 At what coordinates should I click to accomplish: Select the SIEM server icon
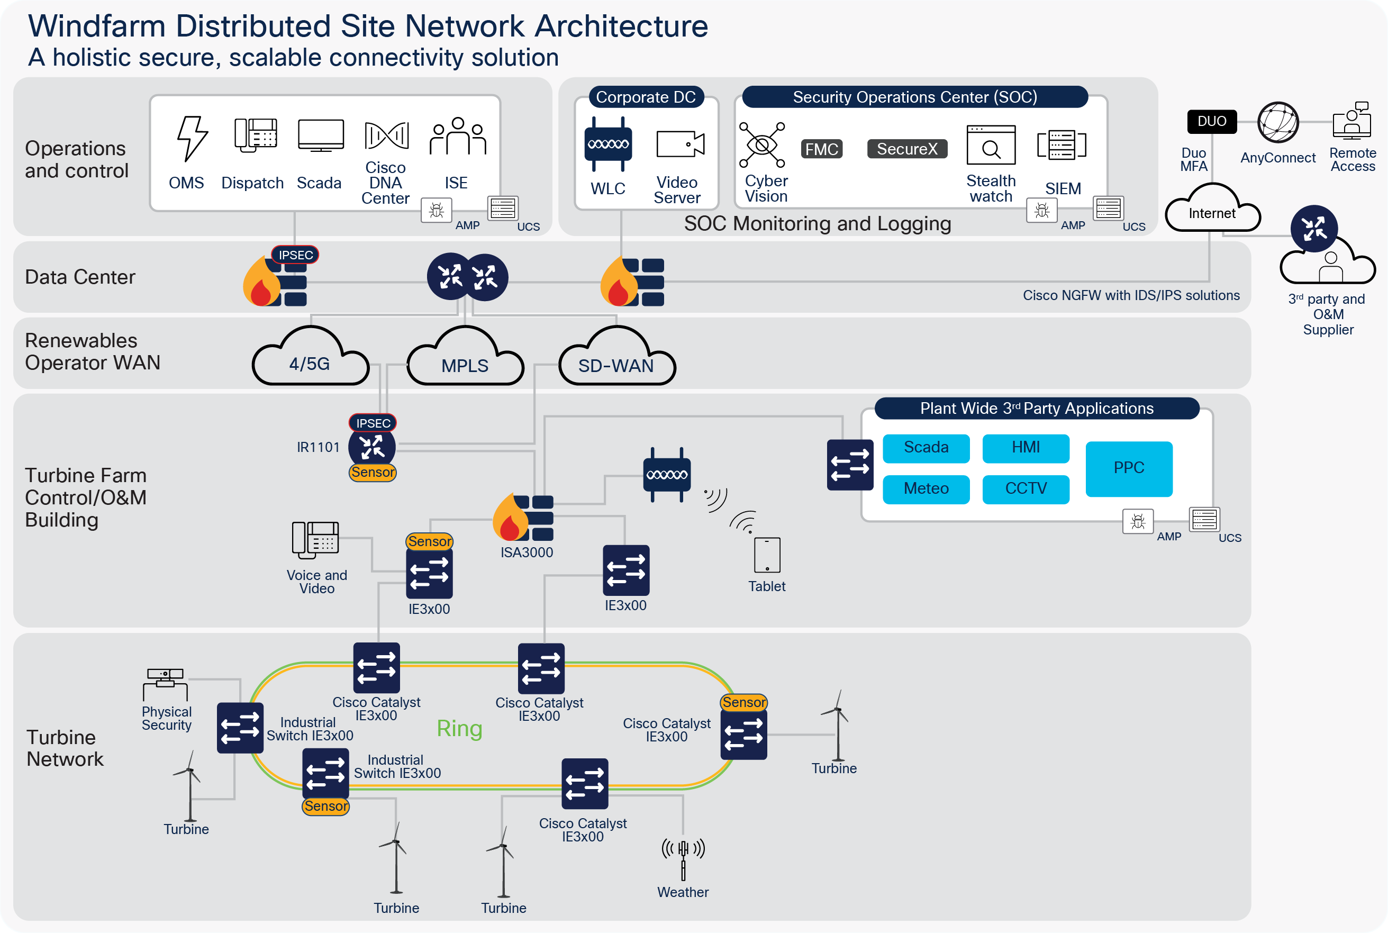[1062, 145]
